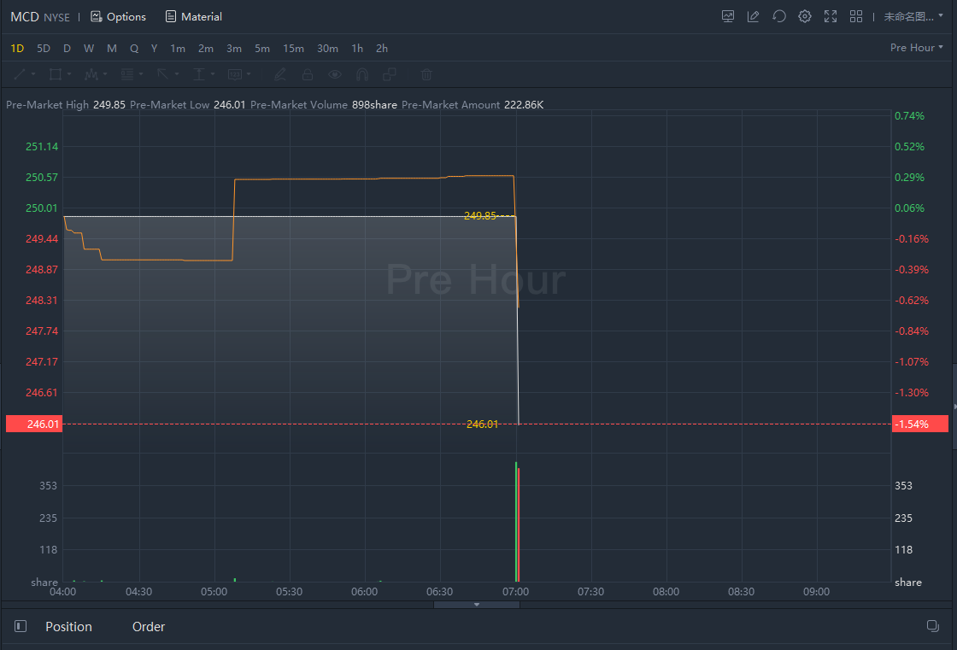This screenshot has width=957, height=650.
Task: Refresh the chart with reload icon
Action: 778,16
